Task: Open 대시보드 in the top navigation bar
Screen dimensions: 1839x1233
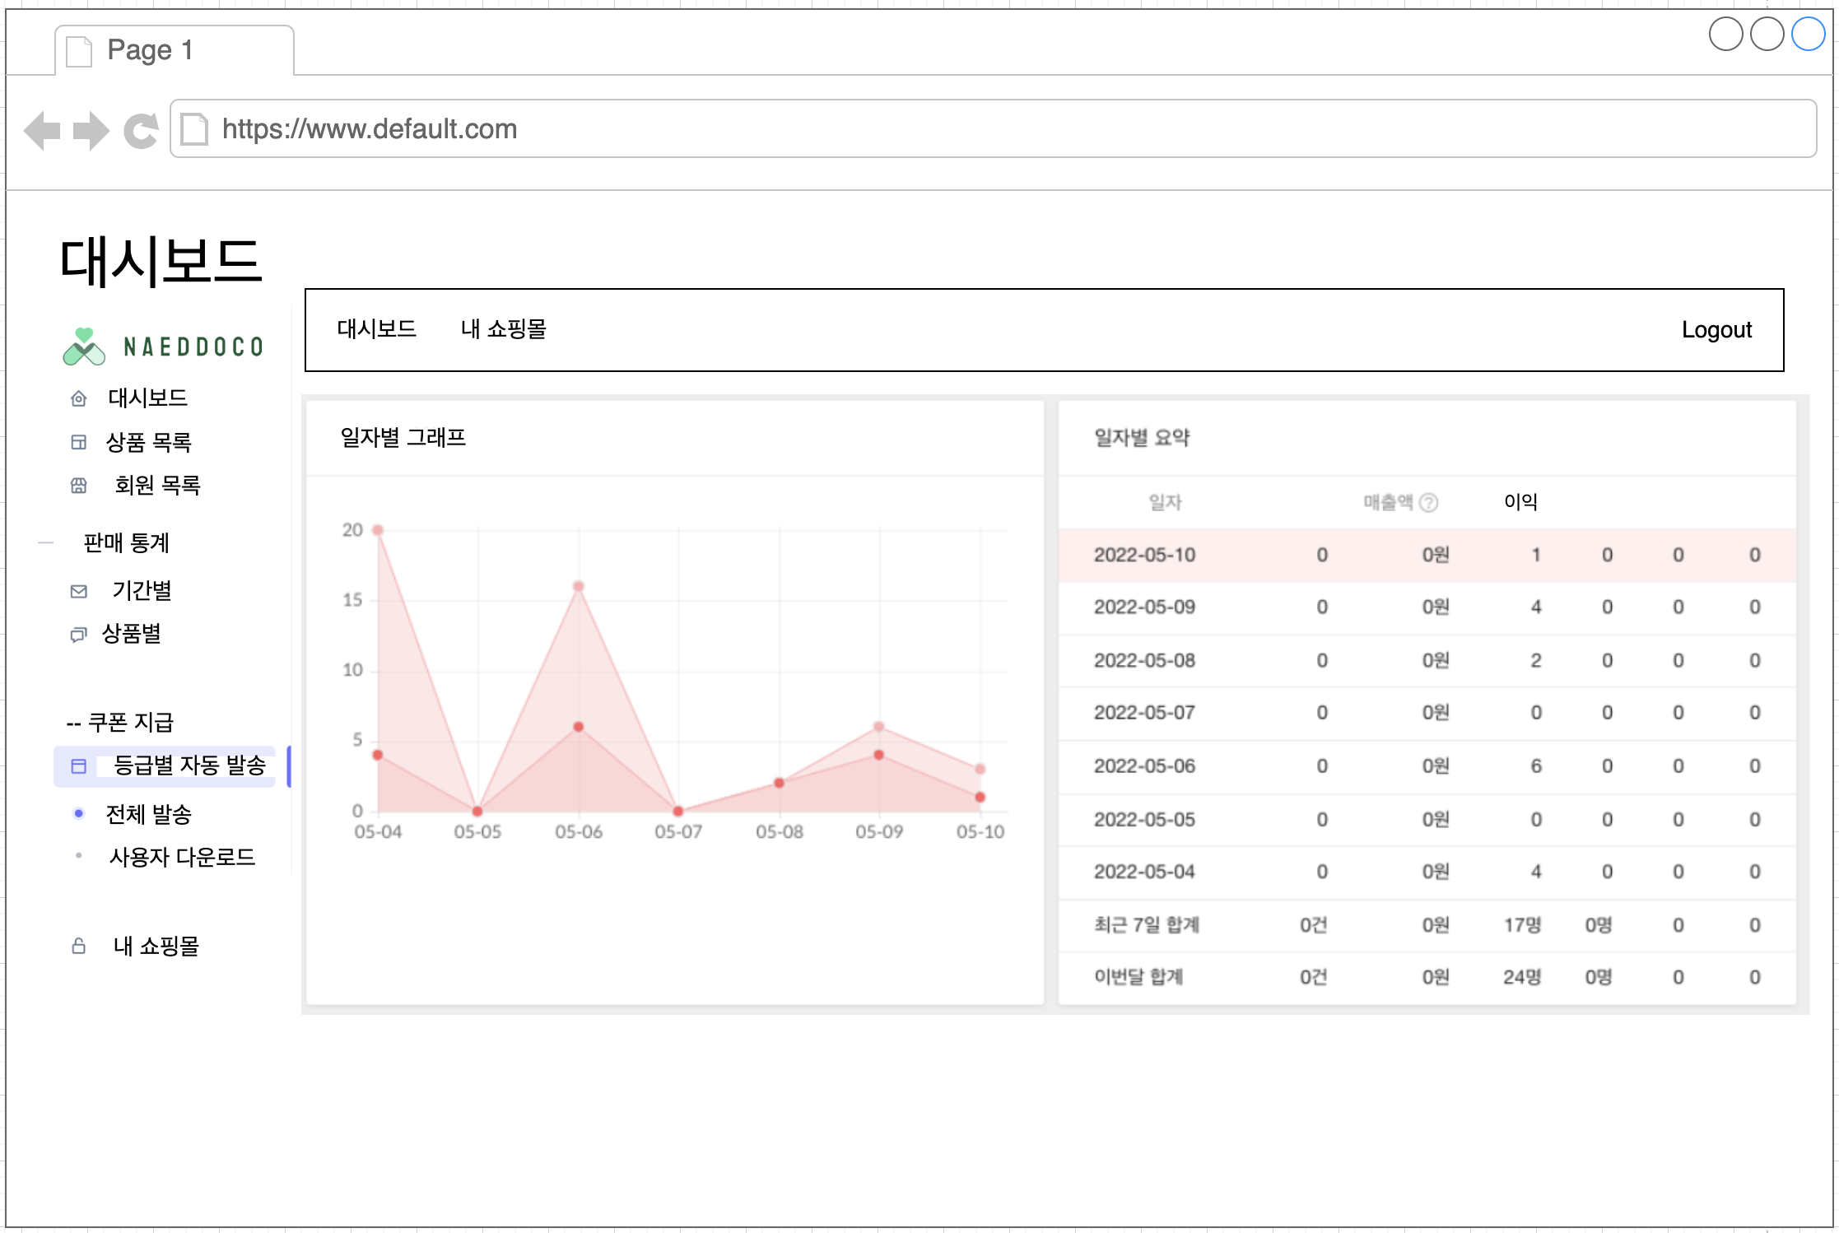Action: (377, 329)
